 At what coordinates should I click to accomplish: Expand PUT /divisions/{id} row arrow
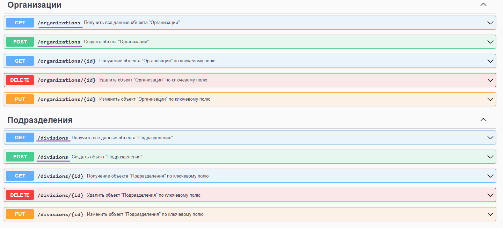pos(490,214)
